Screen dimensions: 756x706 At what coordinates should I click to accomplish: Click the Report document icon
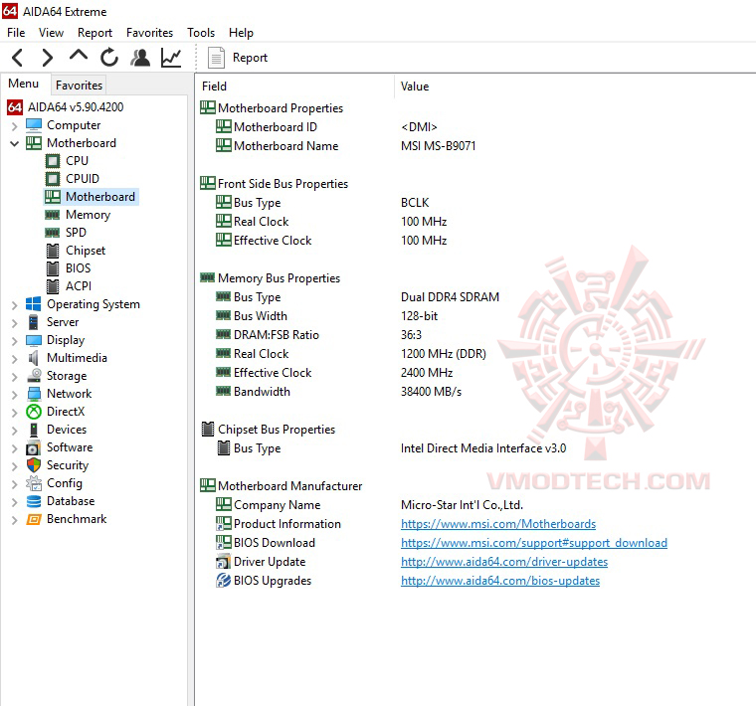tap(216, 58)
